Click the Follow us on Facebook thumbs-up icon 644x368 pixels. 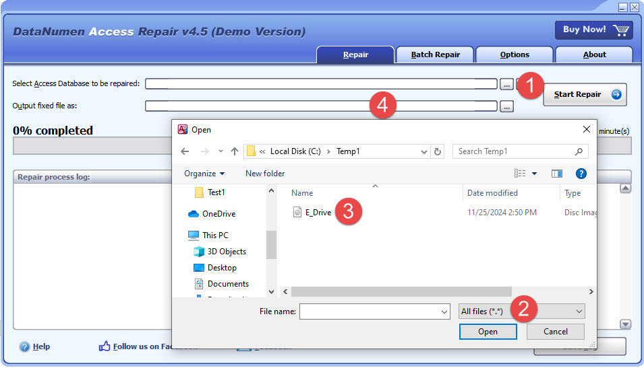pos(105,346)
